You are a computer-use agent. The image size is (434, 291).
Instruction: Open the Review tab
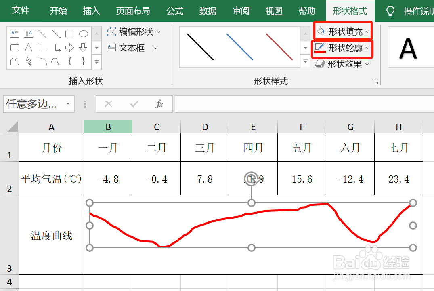[x=241, y=11]
